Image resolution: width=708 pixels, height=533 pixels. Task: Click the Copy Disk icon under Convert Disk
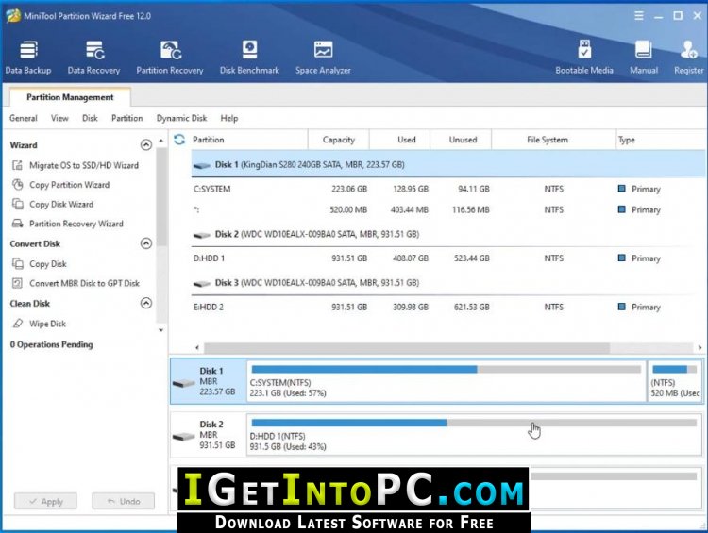(17, 263)
